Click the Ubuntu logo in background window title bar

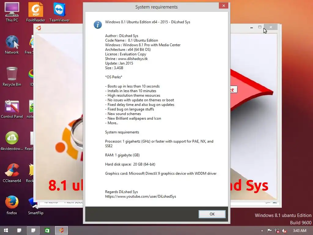click(39, 28)
